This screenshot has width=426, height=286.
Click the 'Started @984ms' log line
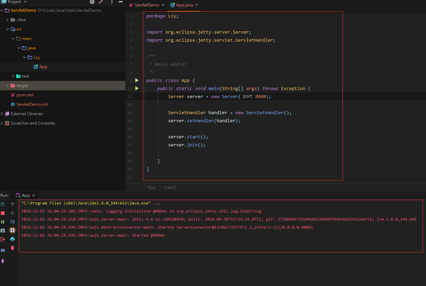pos(93,235)
